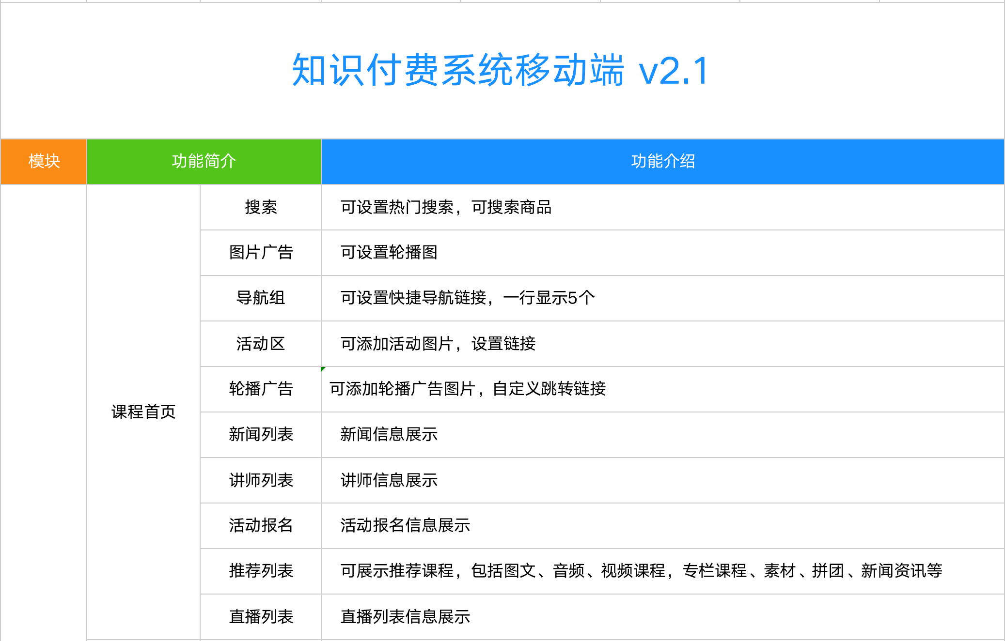Select the 讲师列表 cell
The height and width of the screenshot is (641, 1005).
(x=261, y=480)
